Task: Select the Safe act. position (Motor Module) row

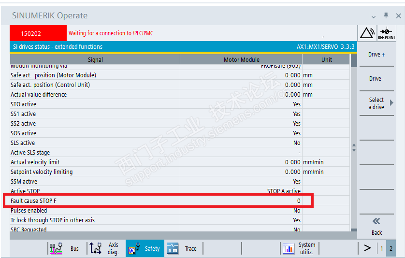Action: (180, 75)
